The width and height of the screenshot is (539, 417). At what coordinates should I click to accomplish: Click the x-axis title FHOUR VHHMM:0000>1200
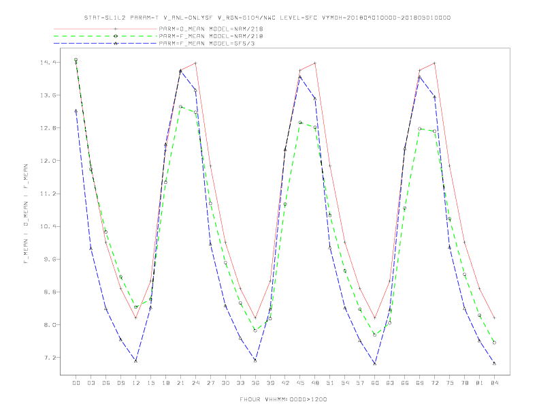click(x=283, y=399)
